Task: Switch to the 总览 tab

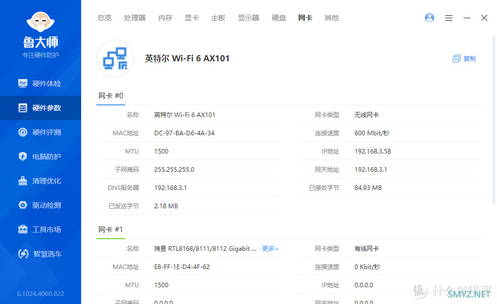Action: (x=104, y=18)
